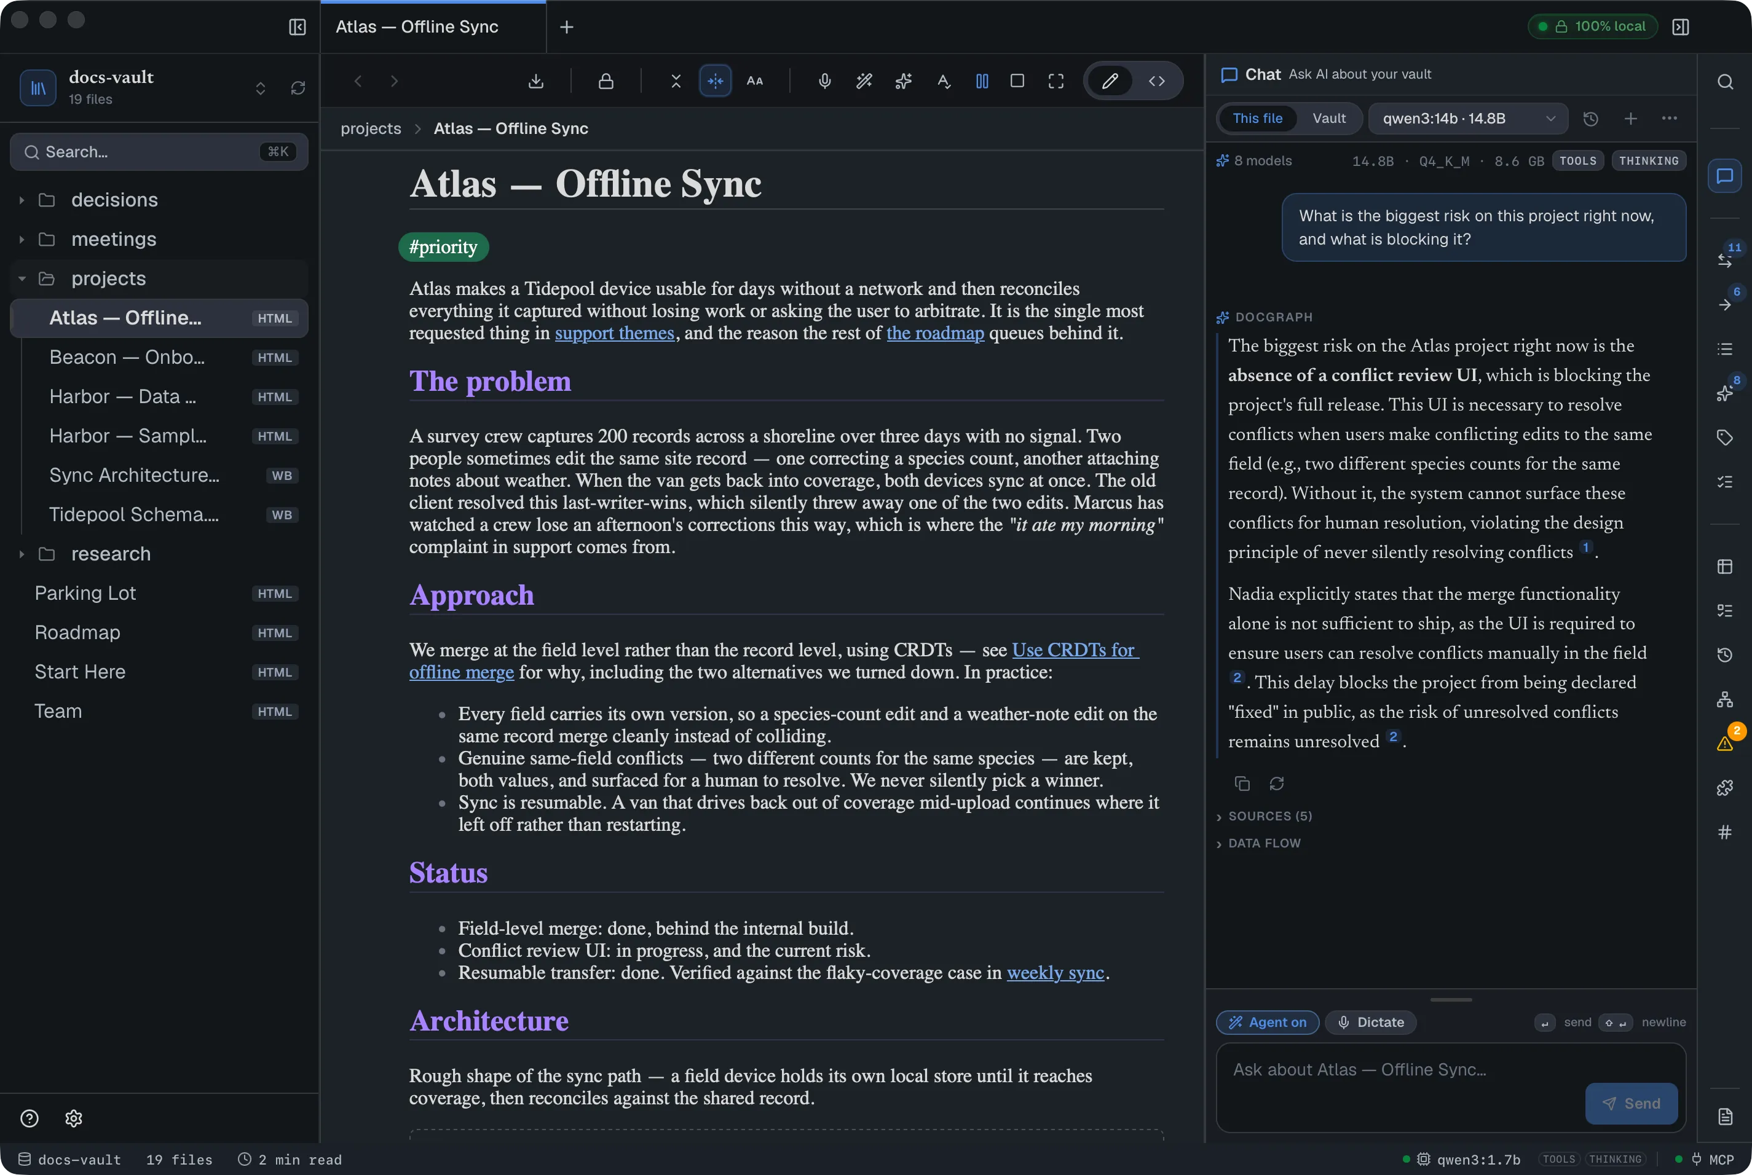Open Roadmap file in sidebar
The height and width of the screenshot is (1175, 1752).
[159, 632]
